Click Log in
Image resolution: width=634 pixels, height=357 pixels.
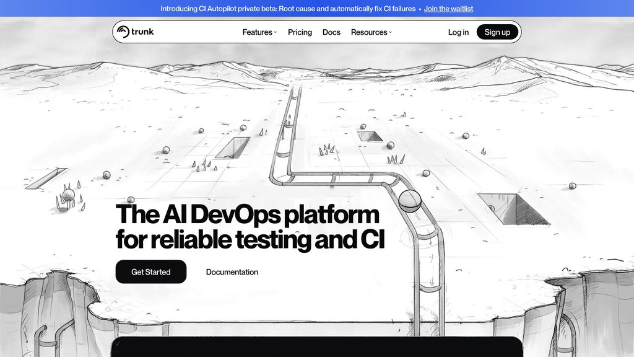(x=458, y=32)
